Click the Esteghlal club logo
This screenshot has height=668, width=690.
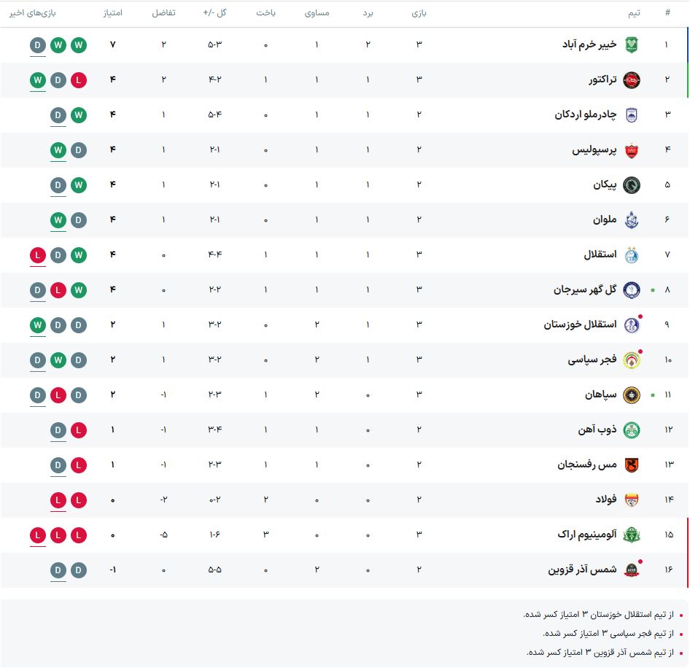632,255
